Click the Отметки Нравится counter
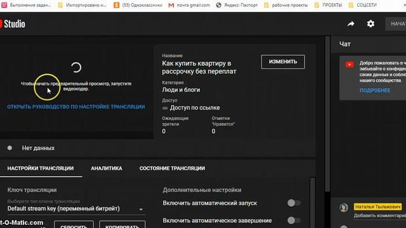406x228 pixels. (223, 125)
